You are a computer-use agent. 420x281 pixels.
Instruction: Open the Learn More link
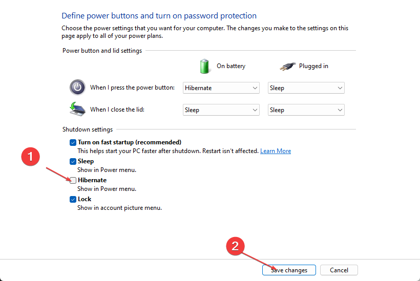click(x=276, y=151)
